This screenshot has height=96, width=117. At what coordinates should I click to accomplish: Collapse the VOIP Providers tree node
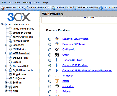[6, 53]
